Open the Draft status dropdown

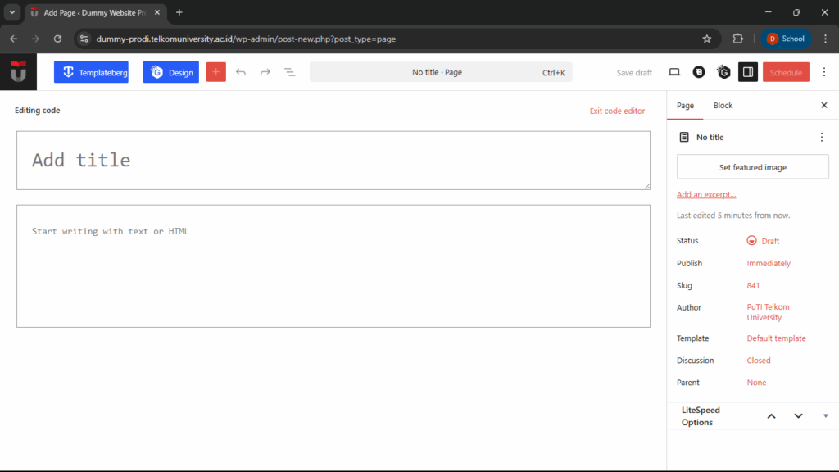click(x=763, y=241)
